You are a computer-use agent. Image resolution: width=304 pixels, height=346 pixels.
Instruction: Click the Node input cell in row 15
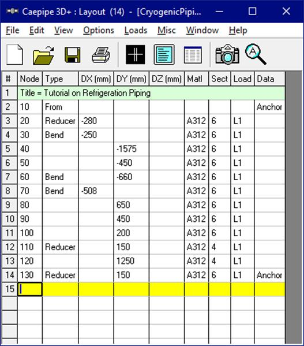[30, 289]
